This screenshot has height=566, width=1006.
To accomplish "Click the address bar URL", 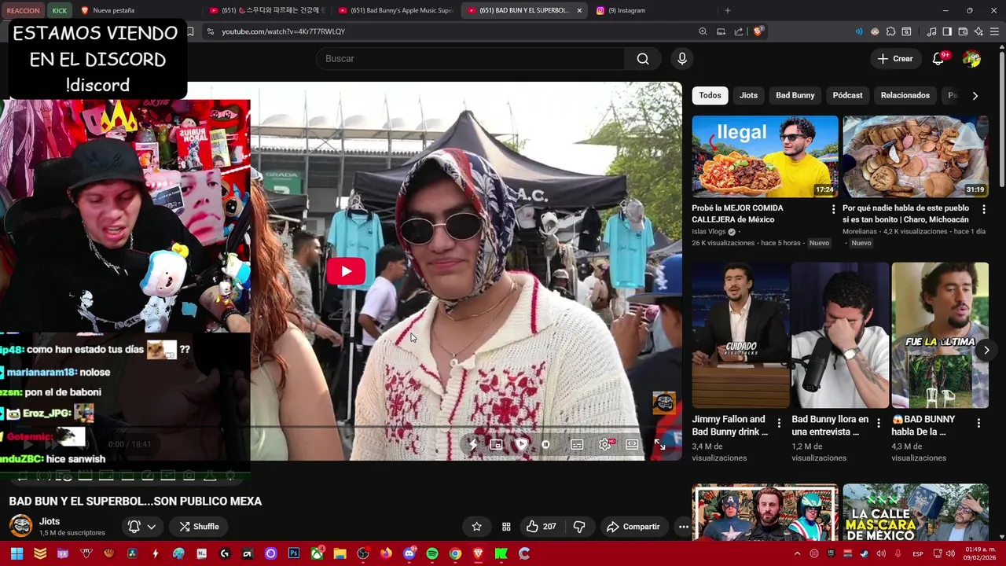I will [283, 31].
